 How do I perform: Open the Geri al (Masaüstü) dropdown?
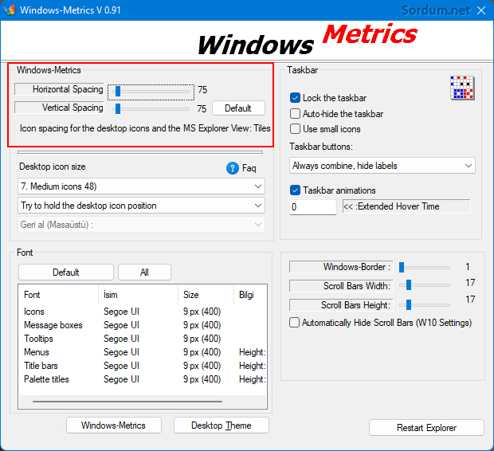[141, 225]
